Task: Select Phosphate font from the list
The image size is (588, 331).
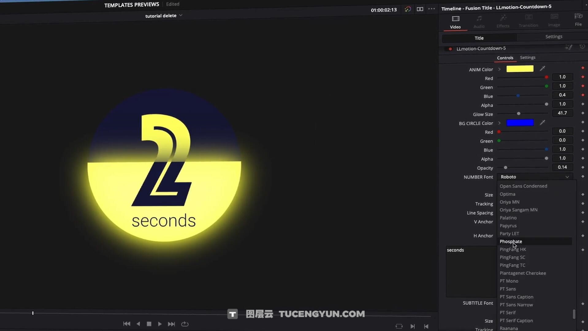Action: coord(511,242)
